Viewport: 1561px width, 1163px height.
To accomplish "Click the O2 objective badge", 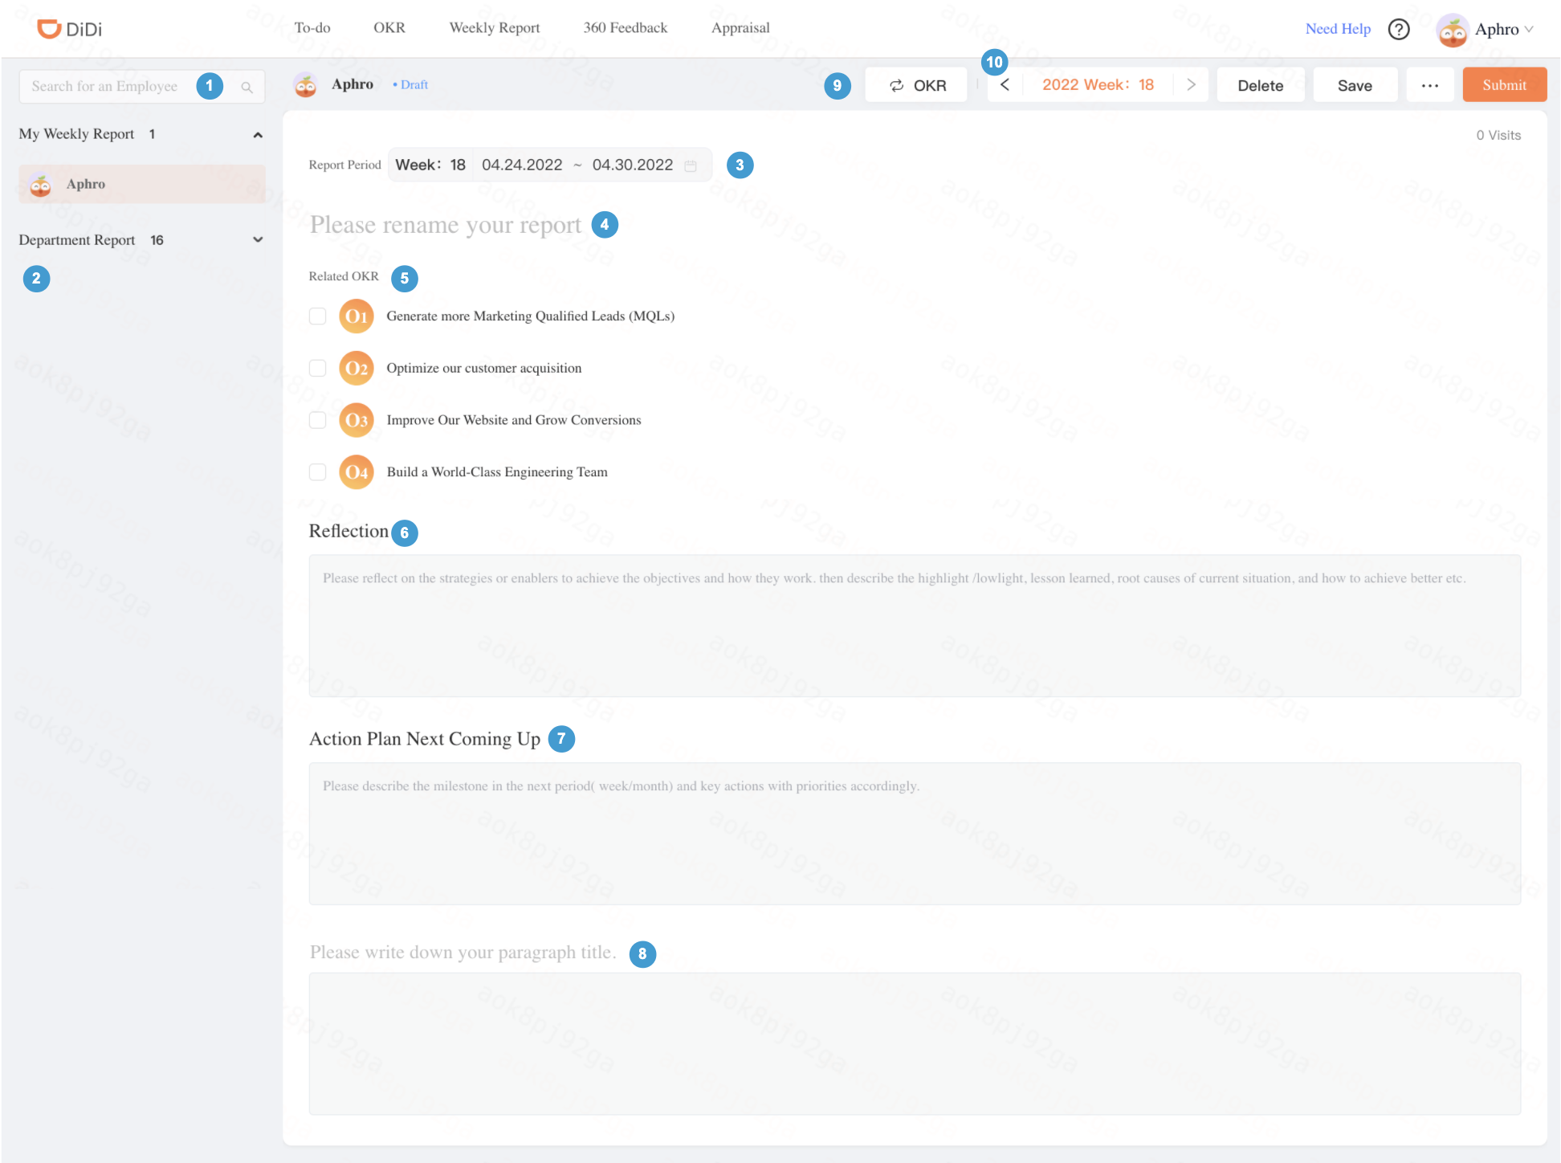I will [357, 369].
